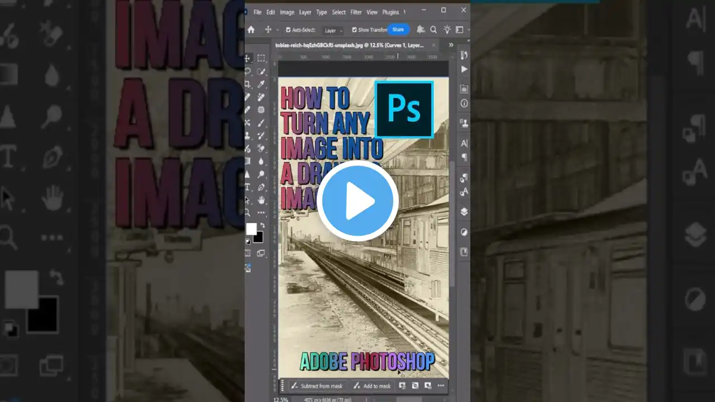This screenshot has height=402, width=715.
Task: Click the Home icon in options bar
Action: 251,30
